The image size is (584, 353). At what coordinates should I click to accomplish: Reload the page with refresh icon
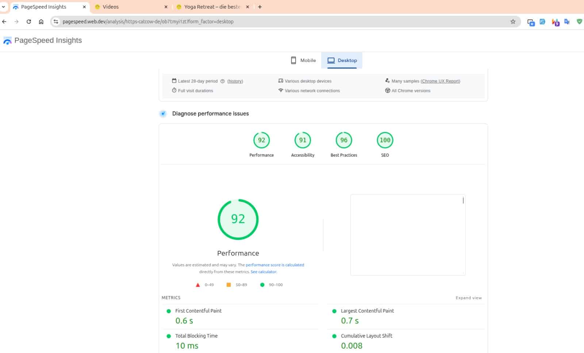tap(29, 22)
